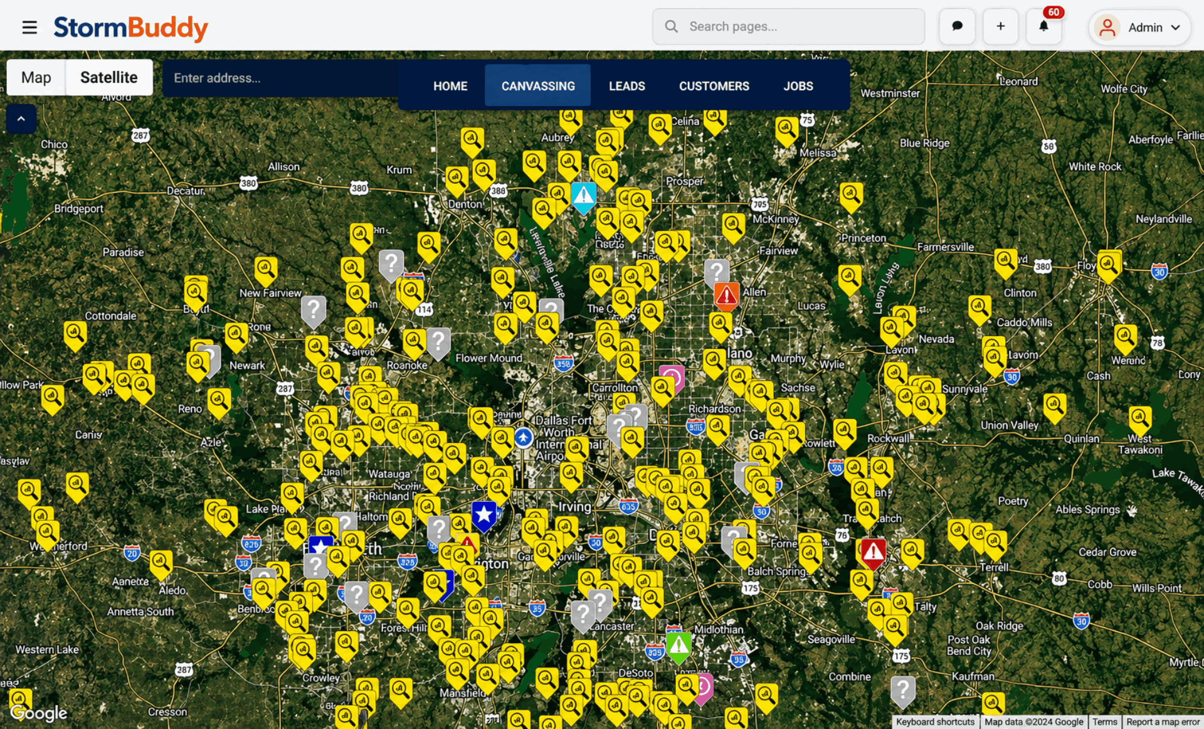Switch to Satellite view
1204x729 pixels.
[x=109, y=77]
